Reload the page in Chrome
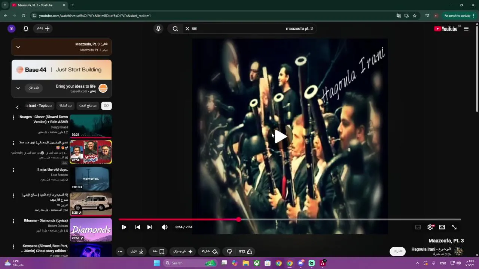The image size is (479, 269). coord(23,16)
